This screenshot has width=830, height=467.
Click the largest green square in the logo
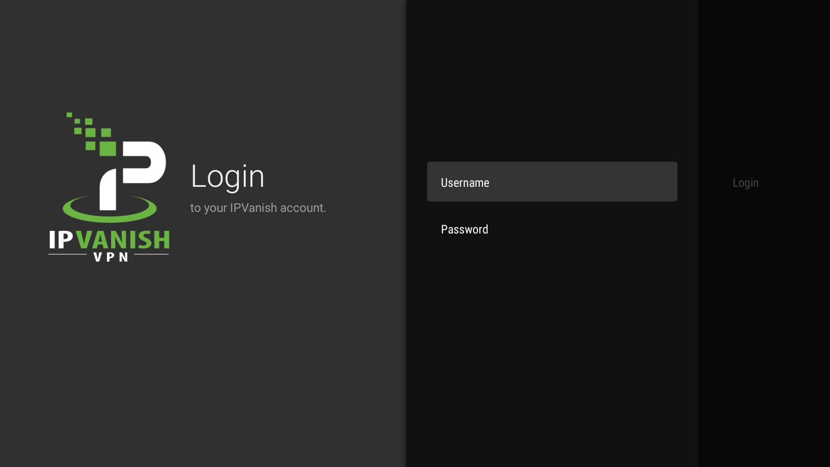click(x=108, y=148)
